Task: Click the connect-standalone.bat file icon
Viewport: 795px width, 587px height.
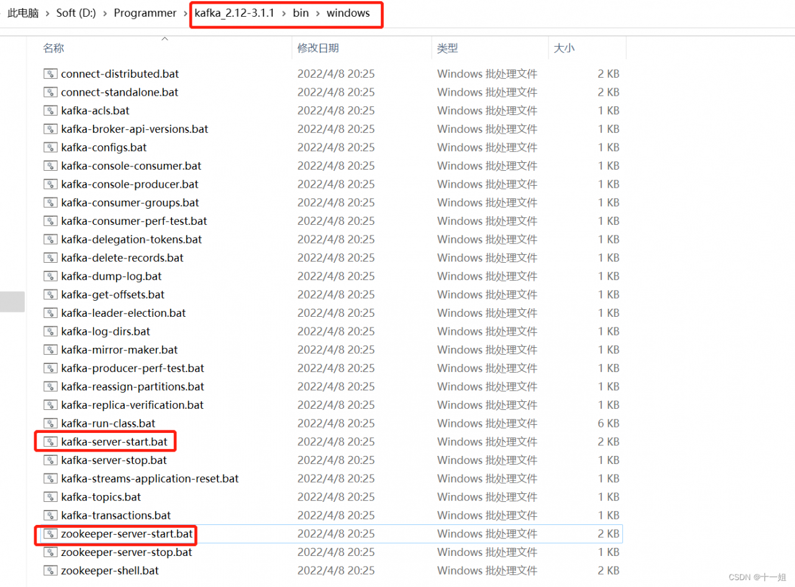Action: coord(50,93)
